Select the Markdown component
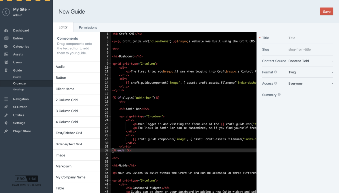The width and height of the screenshot is (339, 193). tap(77, 166)
